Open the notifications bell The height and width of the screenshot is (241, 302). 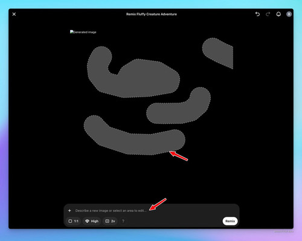pyautogui.click(x=278, y=14)
